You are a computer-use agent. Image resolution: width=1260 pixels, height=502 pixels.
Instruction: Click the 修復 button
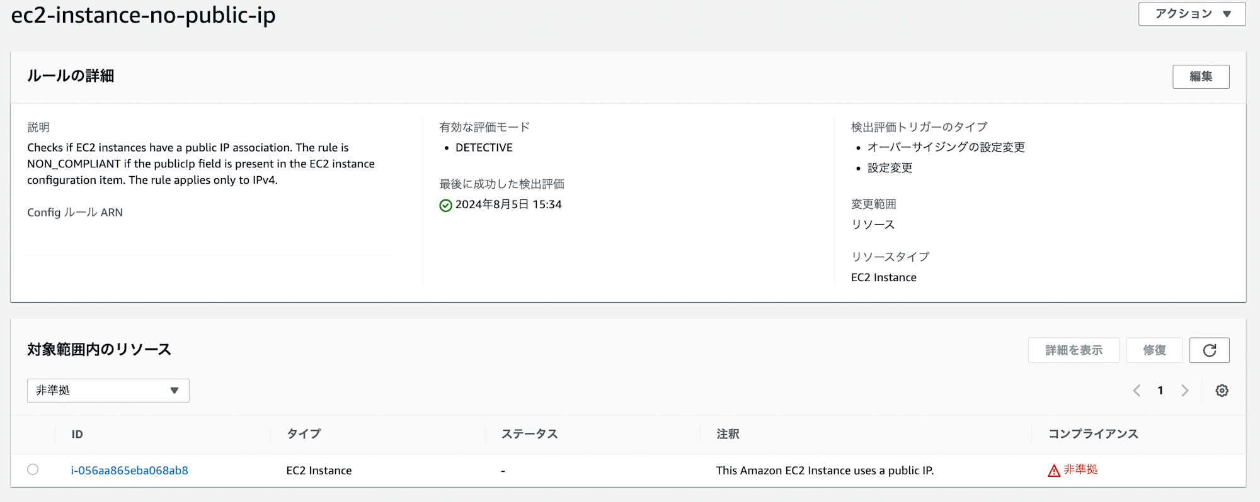(1154, 350)
